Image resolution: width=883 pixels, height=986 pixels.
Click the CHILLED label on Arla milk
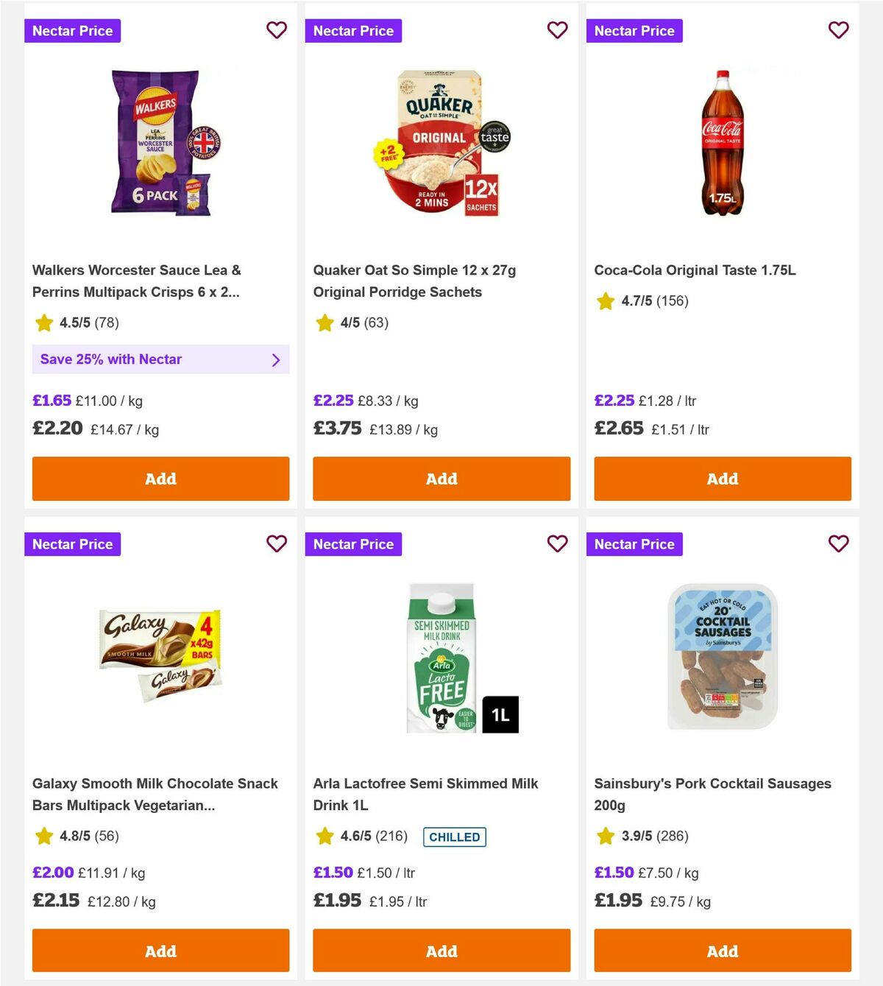455,837
